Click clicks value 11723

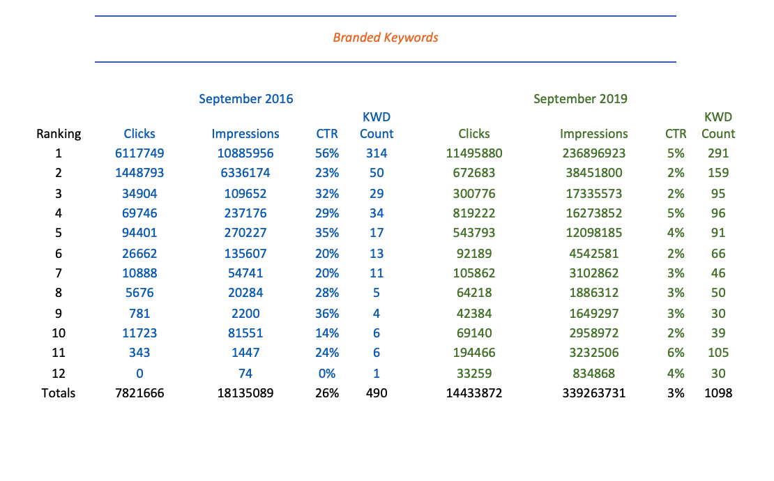pyautogui.click(x=139, y=333)
